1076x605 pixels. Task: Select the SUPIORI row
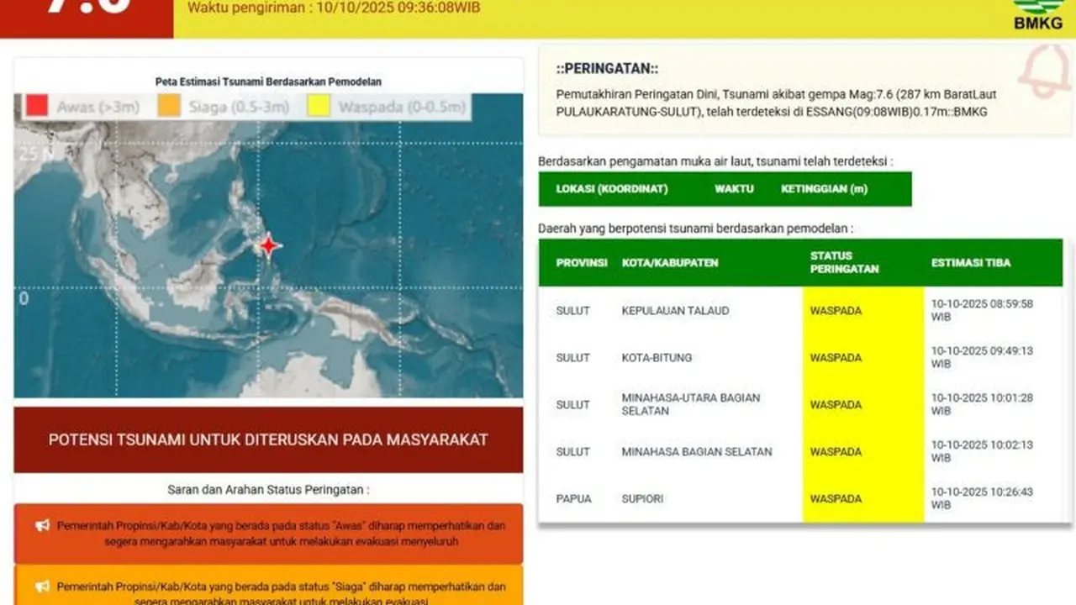click(x=800, y=499)
